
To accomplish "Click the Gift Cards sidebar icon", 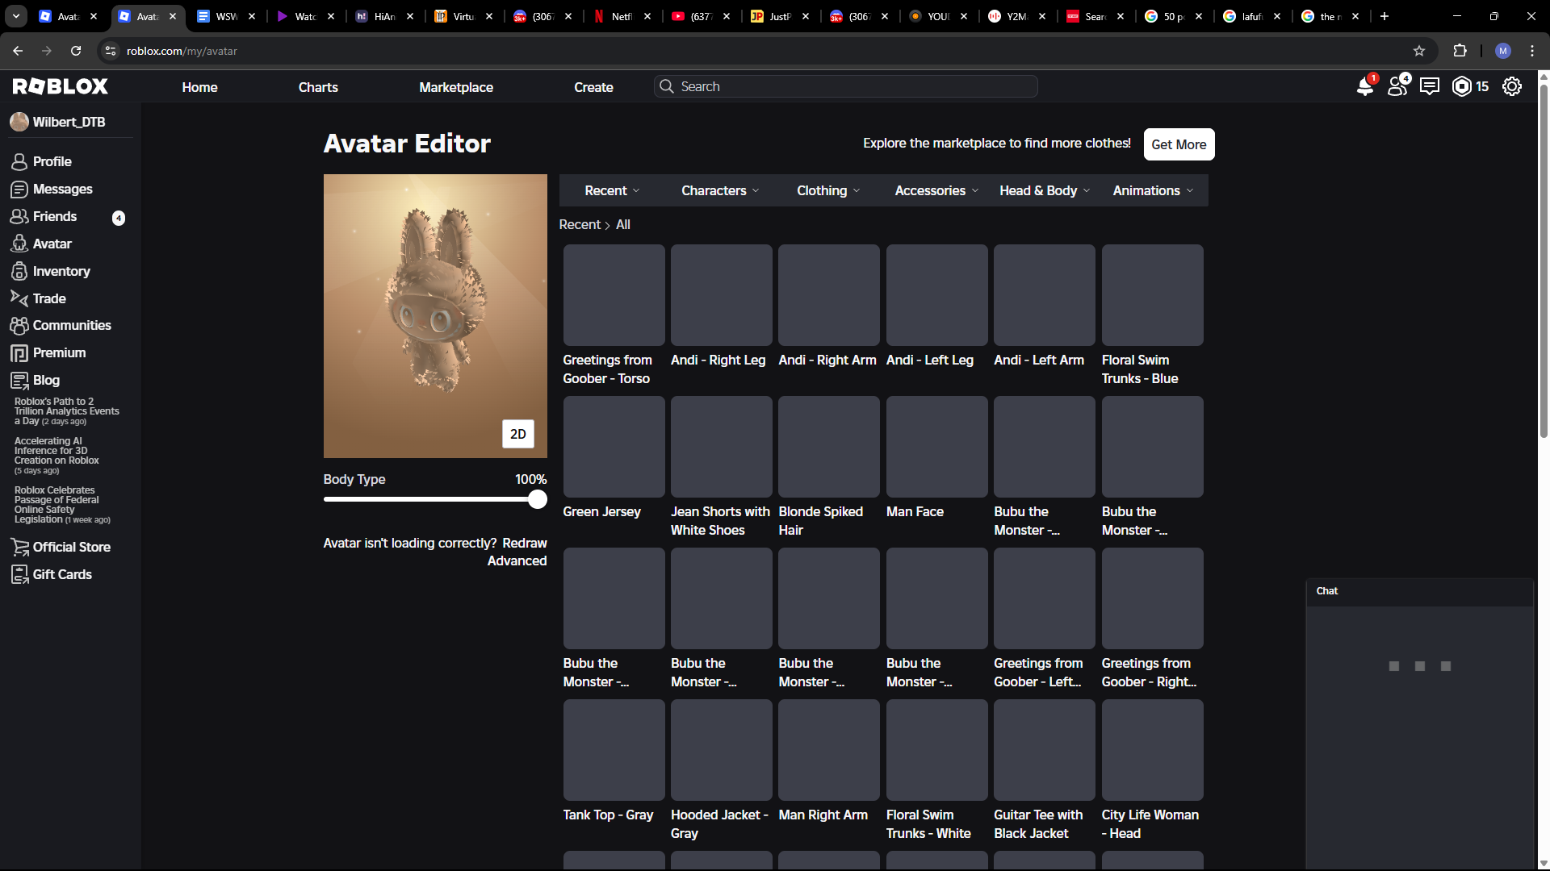I will [x=19, y=575].
